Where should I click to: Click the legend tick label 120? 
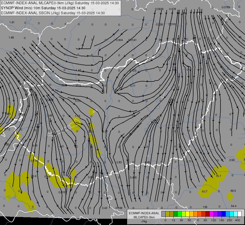pyautogui.click(x=214, y=220)
